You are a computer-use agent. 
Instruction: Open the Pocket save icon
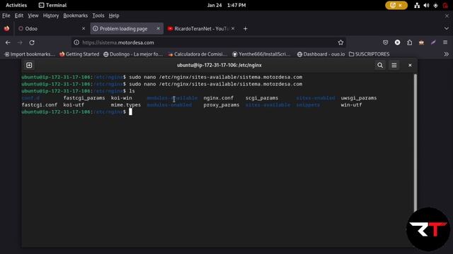point(385,42)
